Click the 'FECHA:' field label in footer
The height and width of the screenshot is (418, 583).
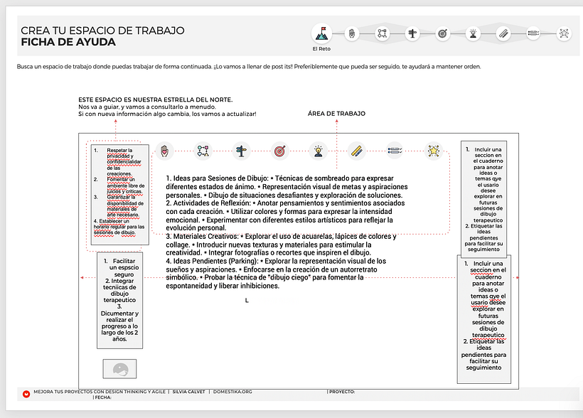click(102, 397)
